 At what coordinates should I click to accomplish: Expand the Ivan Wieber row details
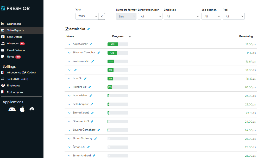coord(69,96)
